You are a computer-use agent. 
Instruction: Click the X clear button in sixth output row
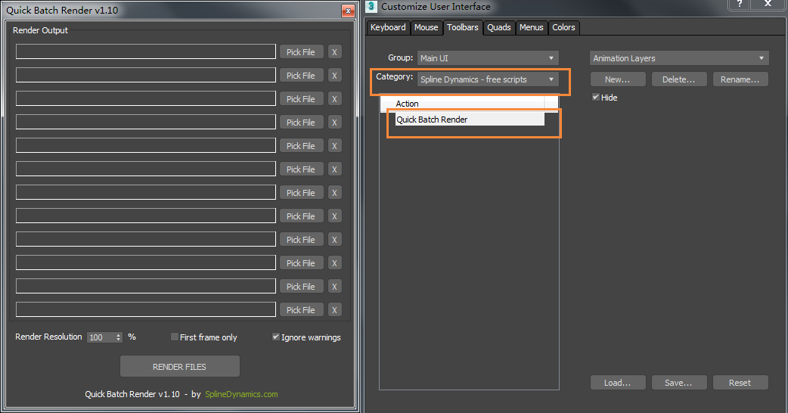coord(335,169)
